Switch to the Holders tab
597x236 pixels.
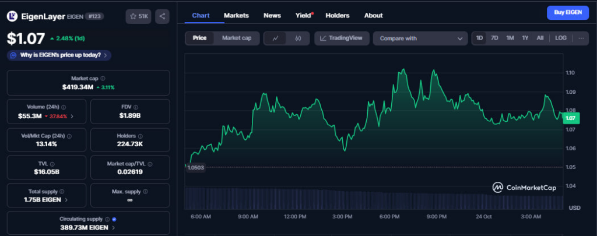coord(338,16)
